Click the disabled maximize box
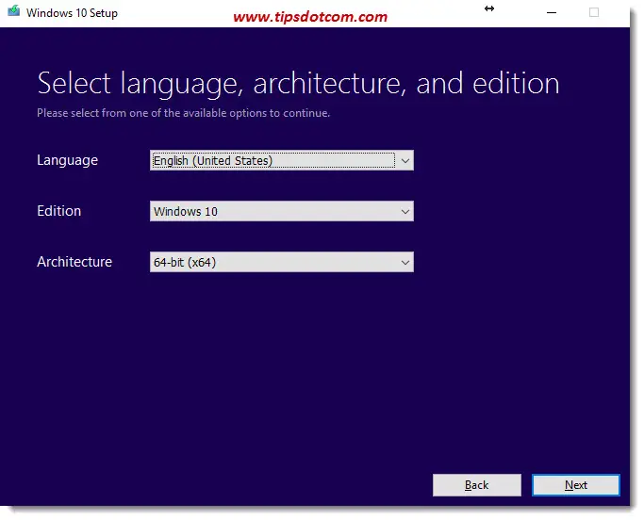This screenshot has width=644, height=520. point(594,12)
